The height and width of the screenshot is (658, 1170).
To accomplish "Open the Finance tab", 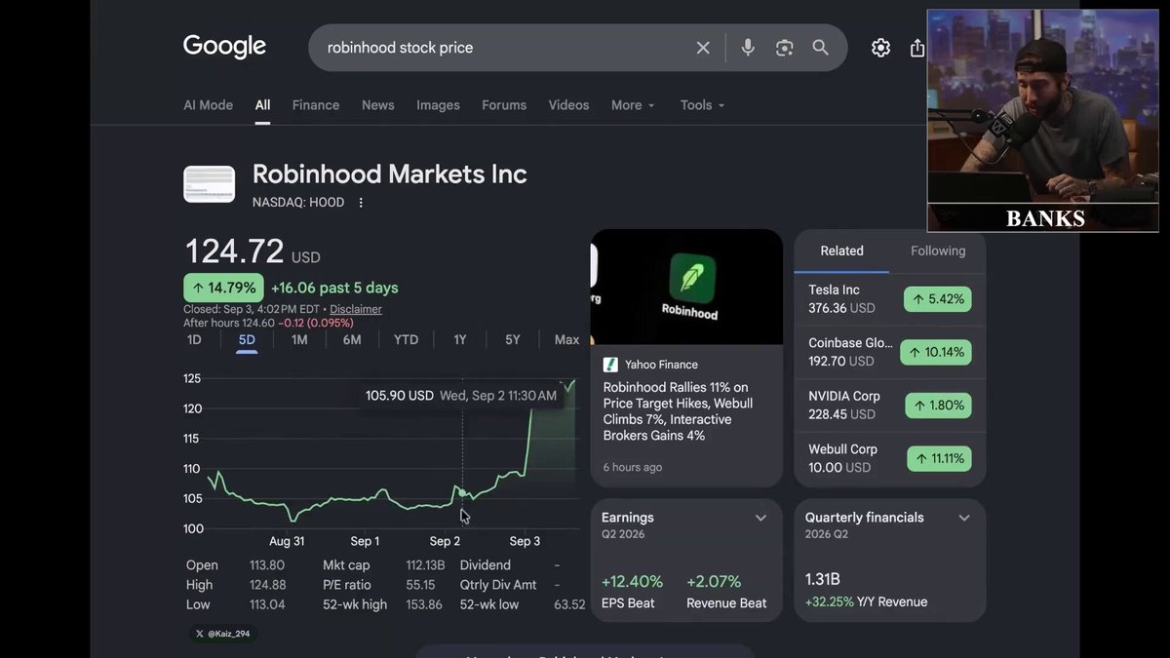I will coord(316,105).
